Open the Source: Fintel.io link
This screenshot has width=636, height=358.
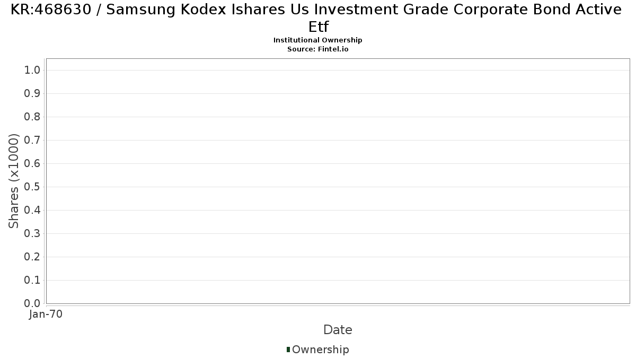(317, 49)
